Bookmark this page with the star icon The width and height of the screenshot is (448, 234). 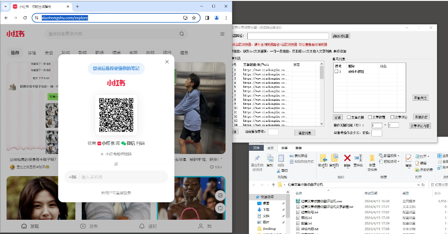point(194,18)
